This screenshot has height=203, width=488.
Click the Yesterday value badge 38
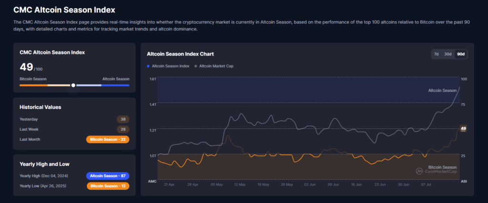click(x=123, y=119)
